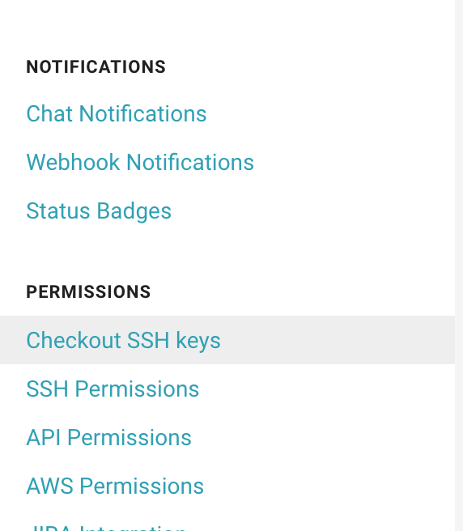Navigate to API Permissions
The image size is (463, 531).
[x=108, y=437]
